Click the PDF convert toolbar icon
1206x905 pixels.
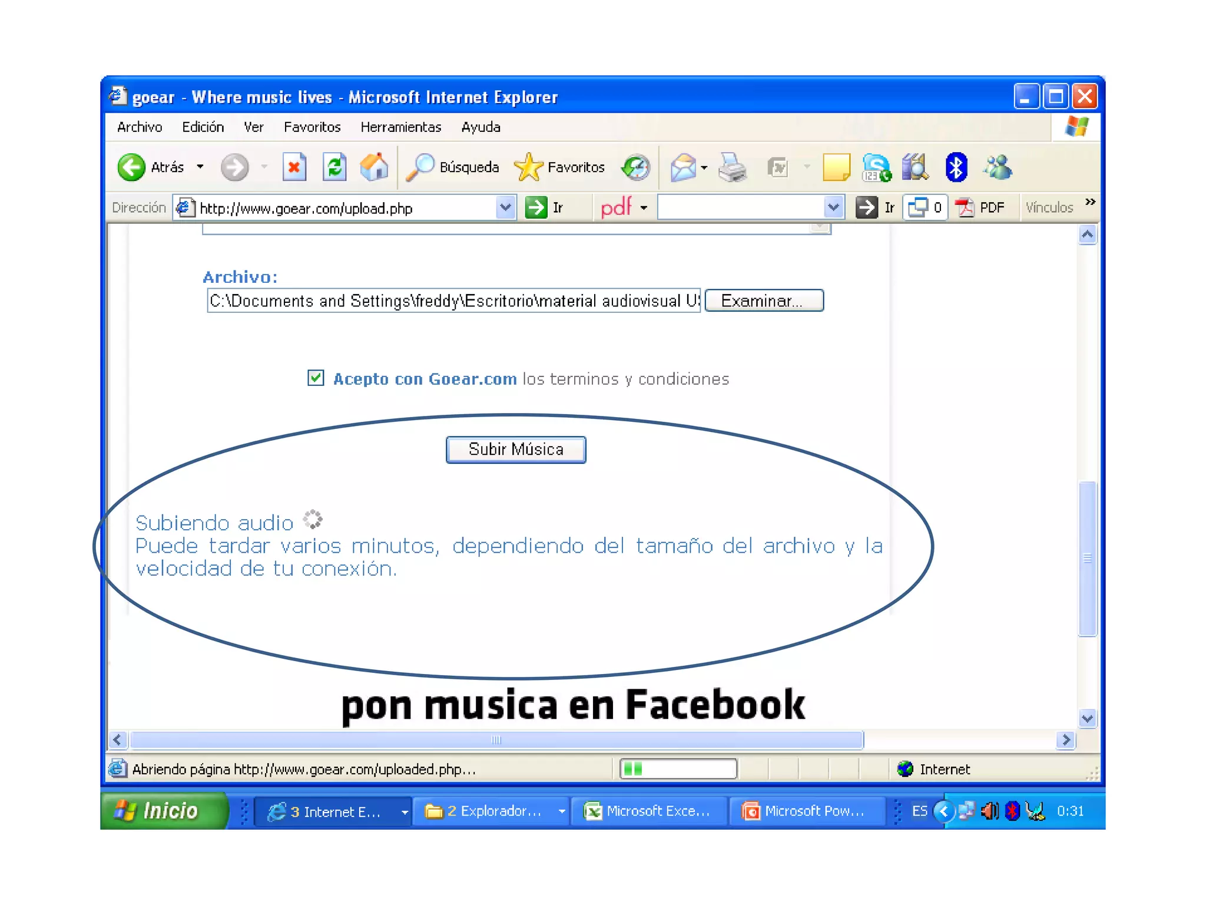(x=980, y=207)
